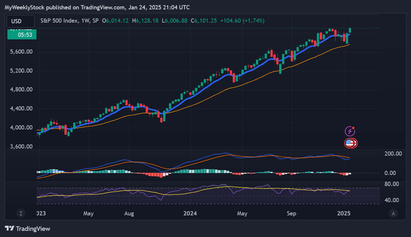Click the Sep time axis label
The image size is (411, 237).
[x=291, y=213]
